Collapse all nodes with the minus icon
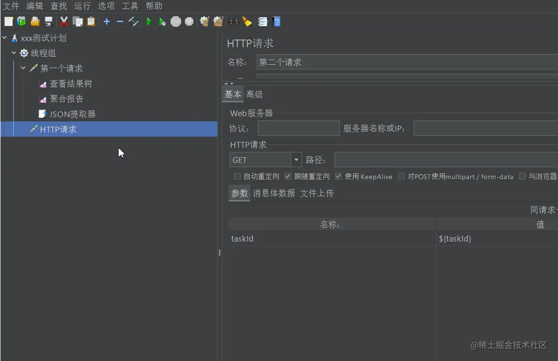Screen dimensions: 558x361 pyautogui.click(x=120, y=22)
